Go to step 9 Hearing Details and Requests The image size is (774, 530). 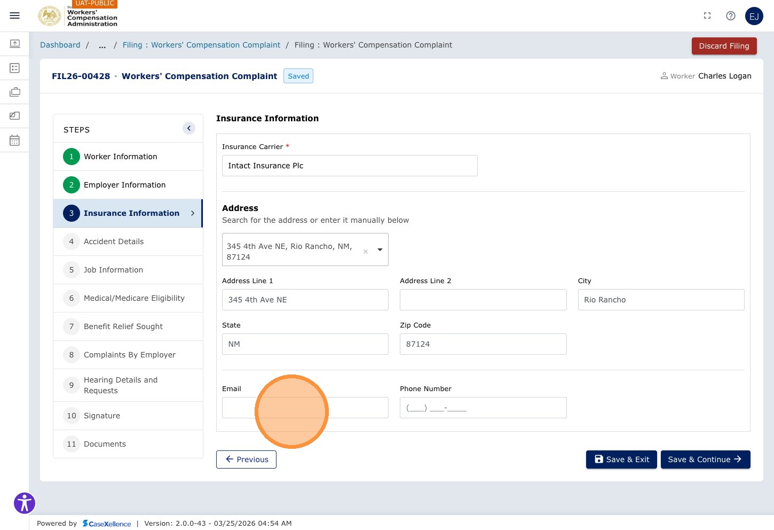pos(128,385)
